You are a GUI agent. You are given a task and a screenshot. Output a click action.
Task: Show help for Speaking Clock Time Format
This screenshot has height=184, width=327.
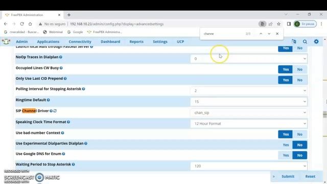(x=68, y=122)
